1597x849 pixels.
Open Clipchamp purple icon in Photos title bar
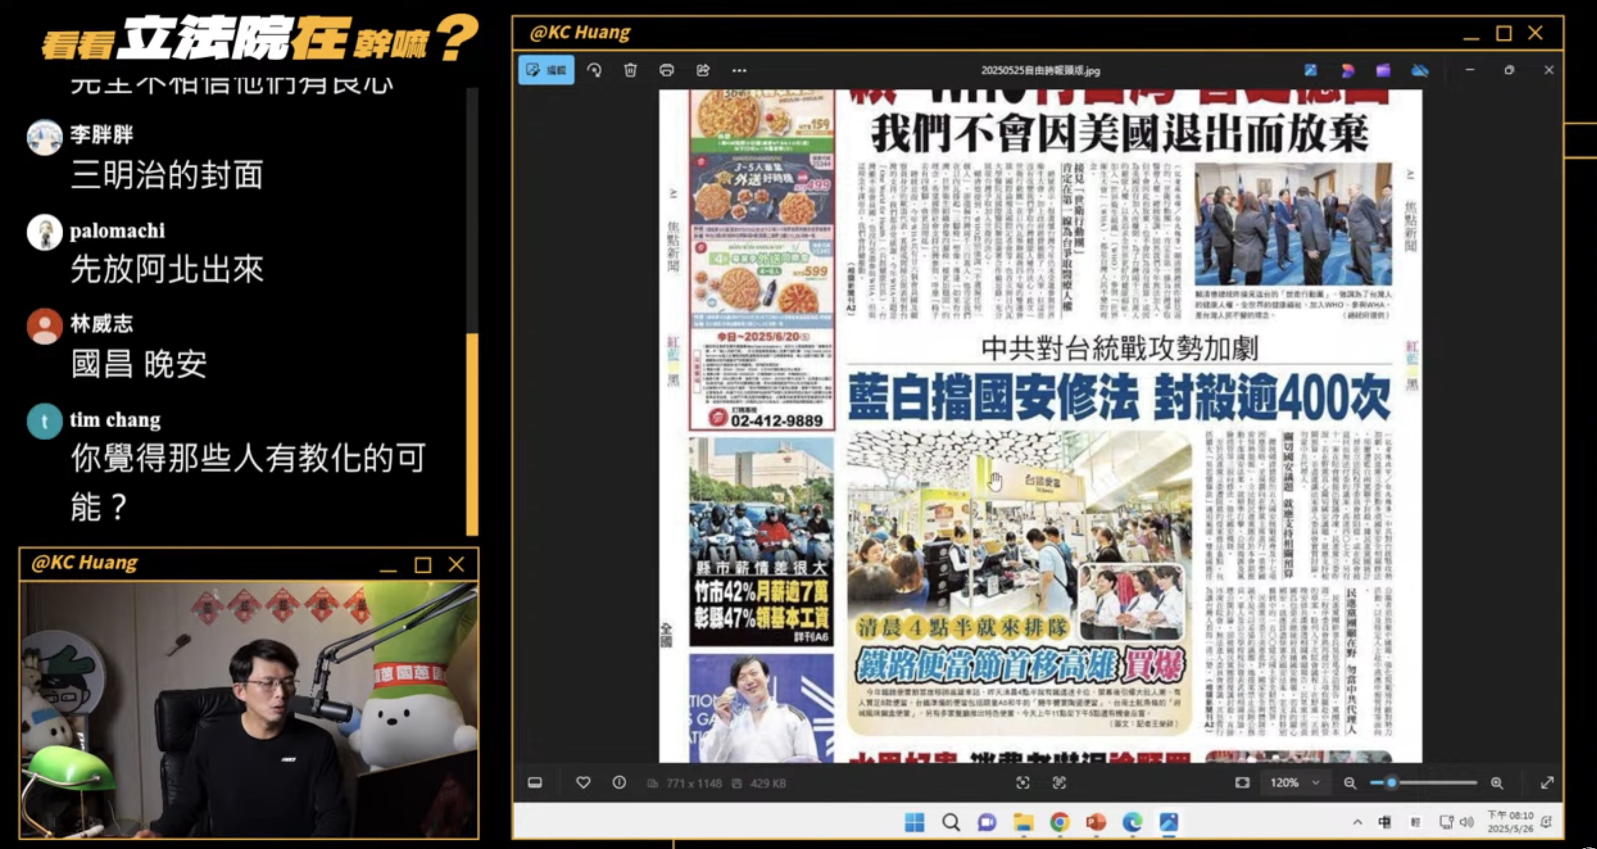[1383, 71]
